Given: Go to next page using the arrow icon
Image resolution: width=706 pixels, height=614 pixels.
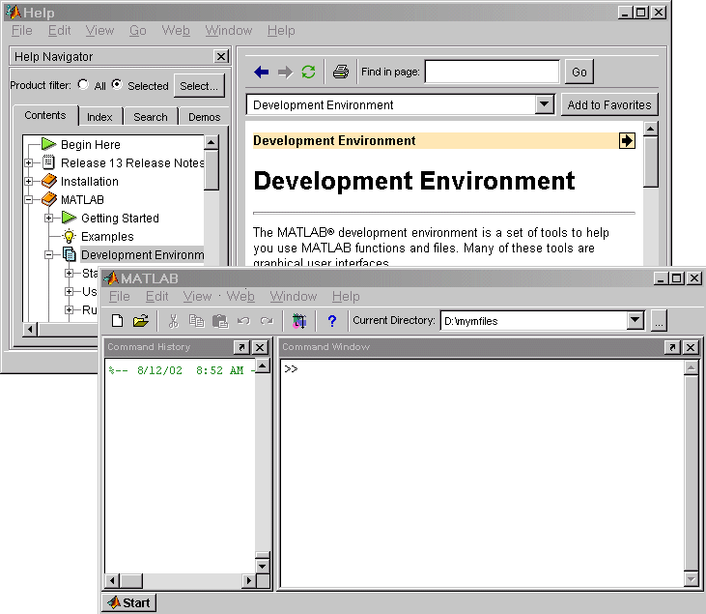Looking at the screenshot, I should coord(627,141).
